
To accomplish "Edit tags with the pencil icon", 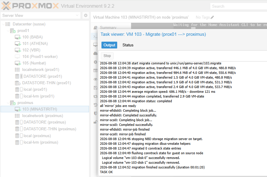I will 212,17.
